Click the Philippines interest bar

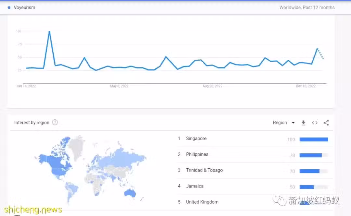tap(310, 155)
